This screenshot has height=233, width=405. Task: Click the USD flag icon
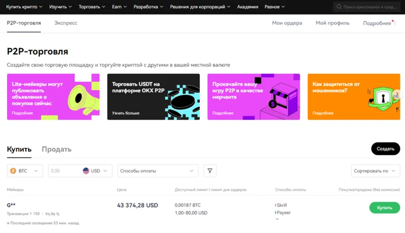[x=86, y=171]
